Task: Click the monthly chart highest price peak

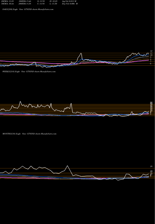Action: 67,166
